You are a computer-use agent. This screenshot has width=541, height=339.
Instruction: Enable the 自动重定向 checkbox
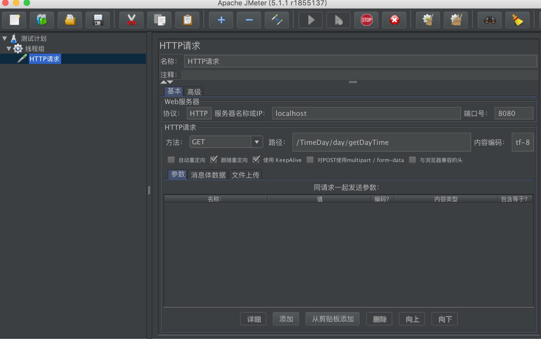(171, 160)
